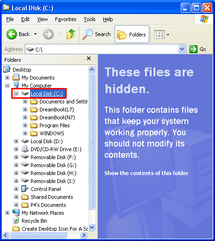This screenshot has height=241, width=215.
Task: Expand the DreamBook(L7) folder
Action: pyautogui.click(x=25, y=110)
